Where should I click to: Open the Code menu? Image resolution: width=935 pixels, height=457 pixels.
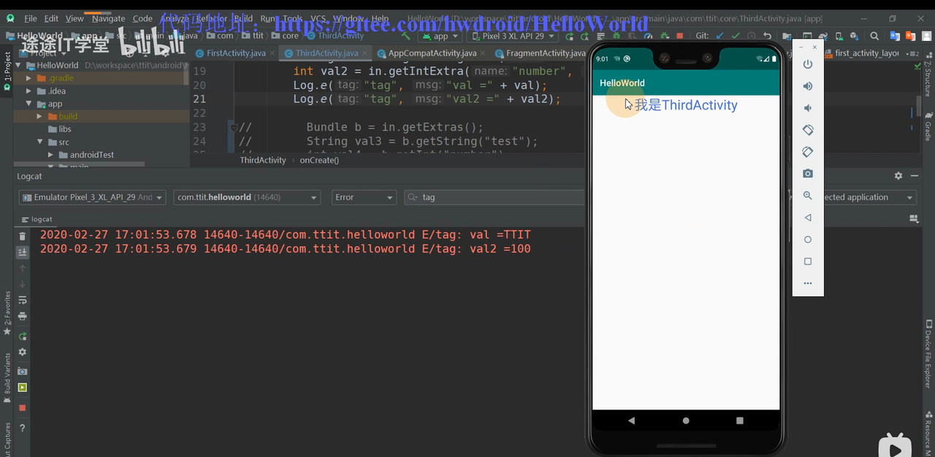[x=142, y=18]
